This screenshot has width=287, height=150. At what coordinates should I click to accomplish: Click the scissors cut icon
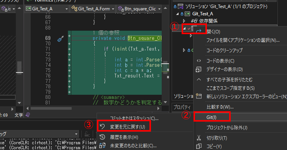[199, 138]
